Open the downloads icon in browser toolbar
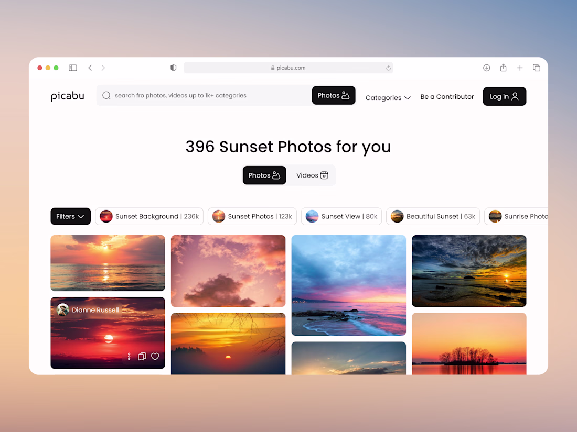The image size is (577, 432). (x=486, y=68)
